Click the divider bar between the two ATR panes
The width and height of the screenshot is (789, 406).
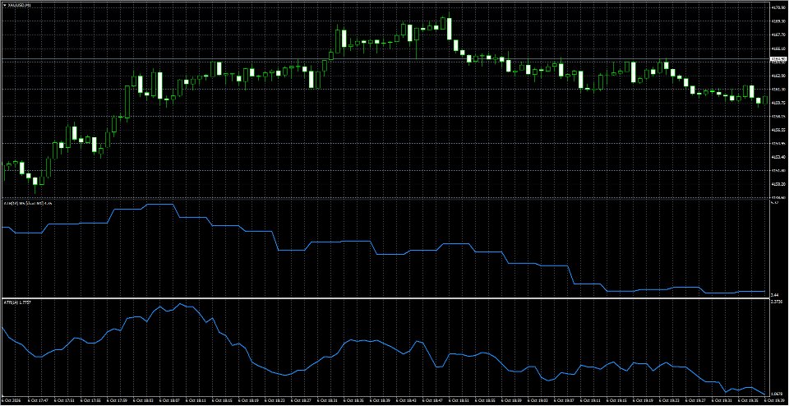pyautogui.click(x=385, y=298)
